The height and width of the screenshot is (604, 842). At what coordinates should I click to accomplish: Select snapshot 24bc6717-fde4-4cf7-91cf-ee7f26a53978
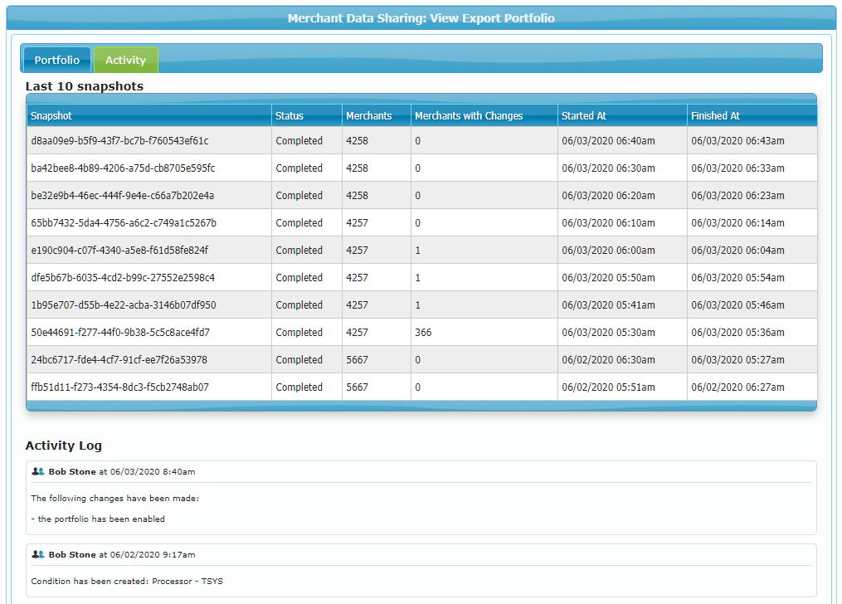tap(119, 360)
